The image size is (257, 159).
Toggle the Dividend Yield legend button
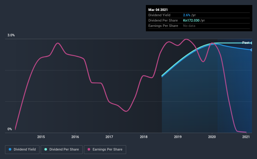pyautogui.click(x=22, y=150)
